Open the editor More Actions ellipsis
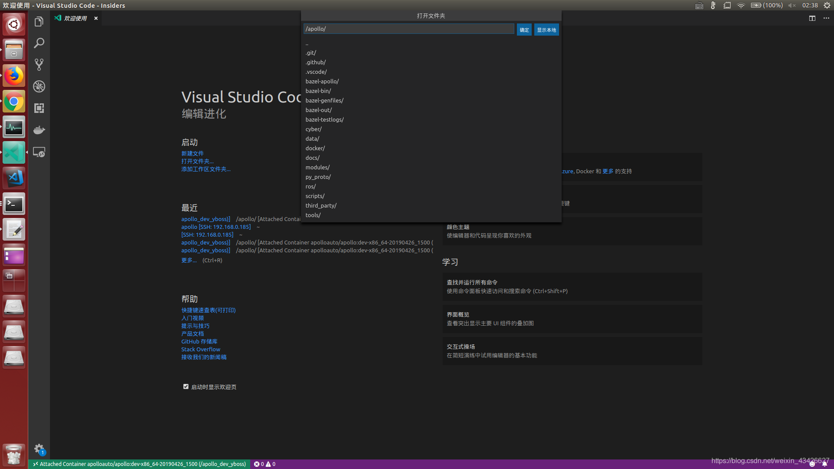The image size is (834, 469). (x=826, y=18)
